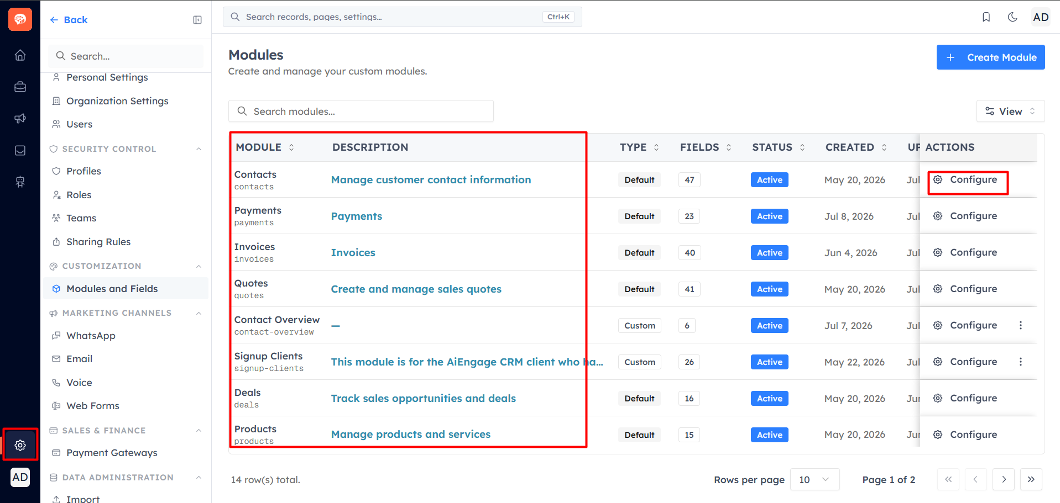Configure the Signup Clients module

[965, 362]
